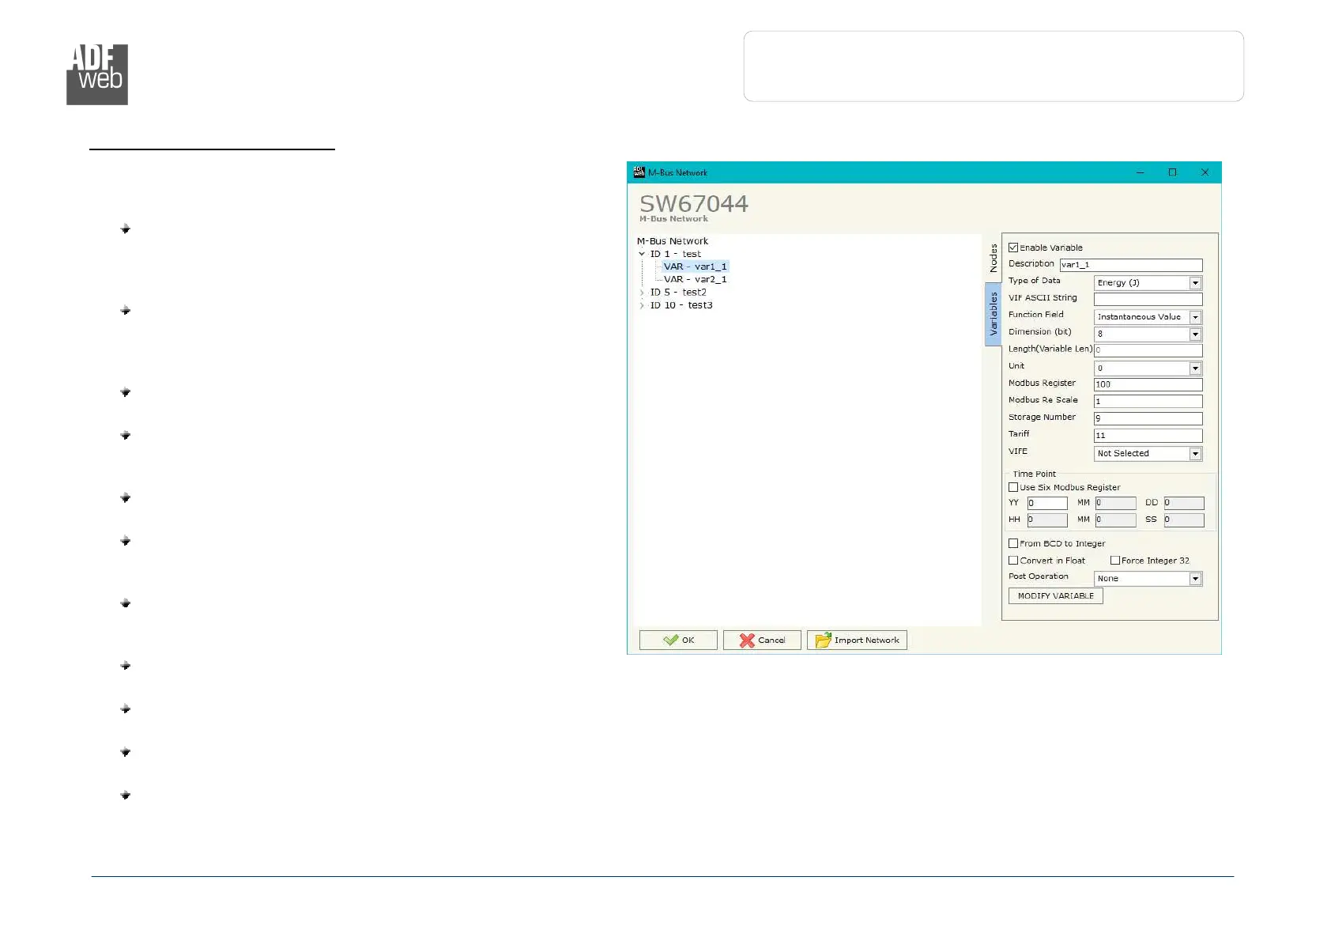
Task: Click the Modbus Register input field
Action: coord(1148,384)
